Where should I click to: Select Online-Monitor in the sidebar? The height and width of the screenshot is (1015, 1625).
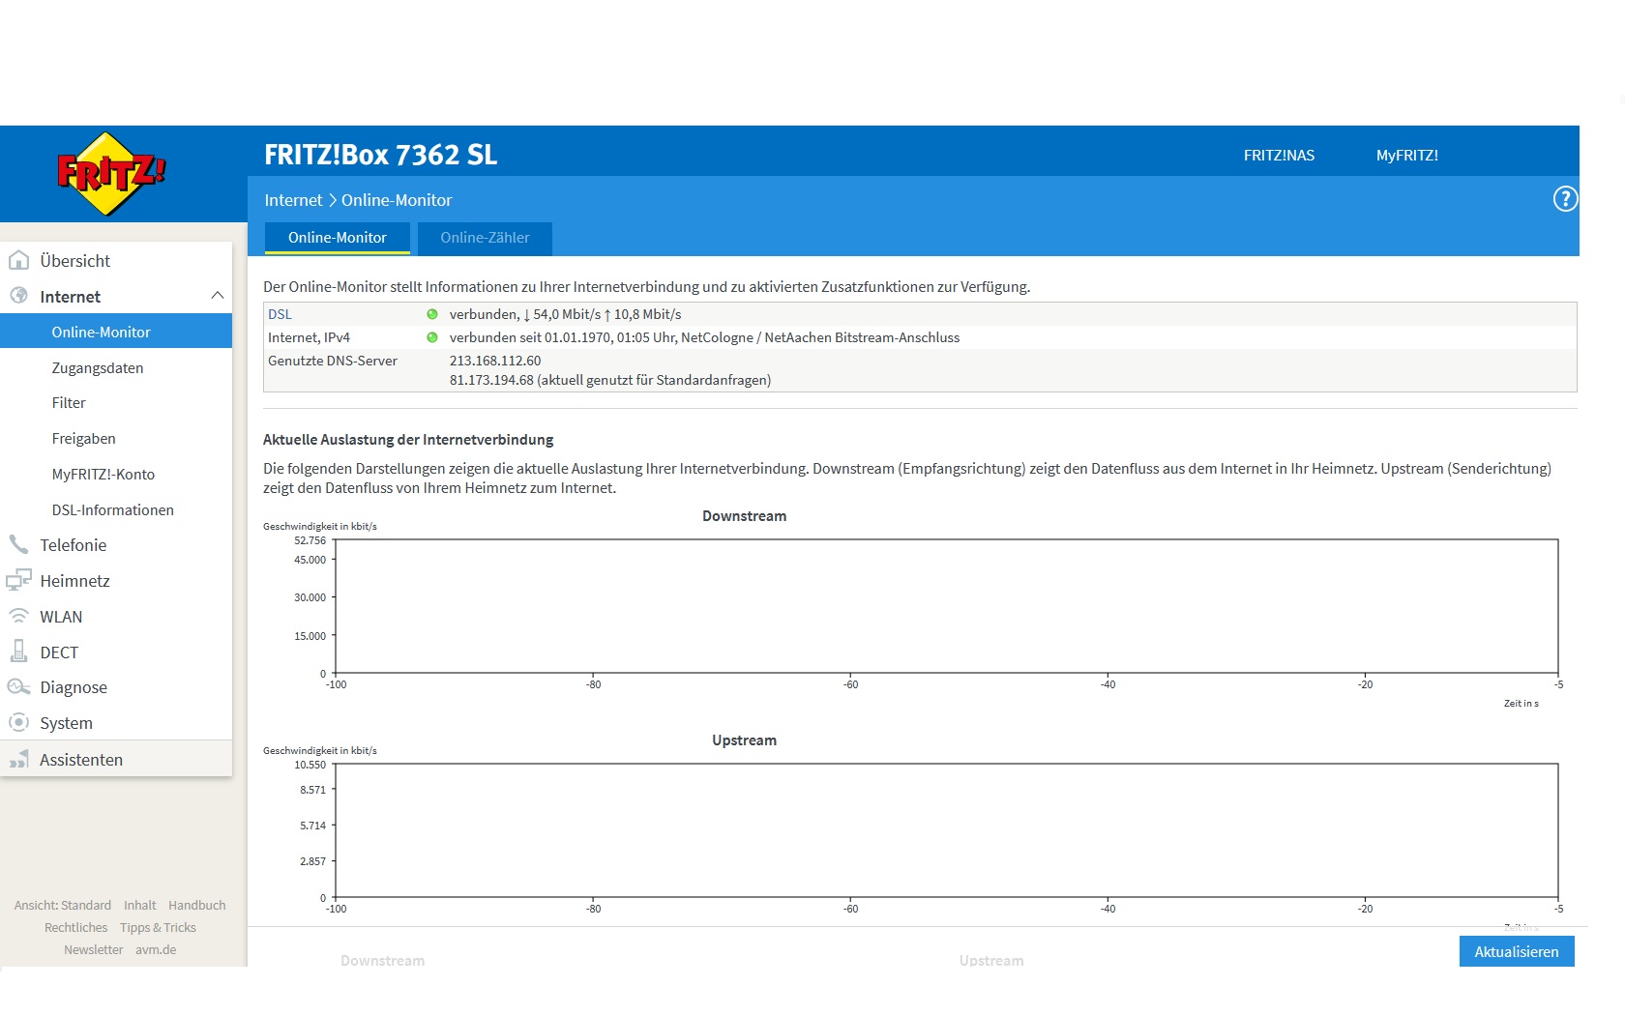click(116, 332)
